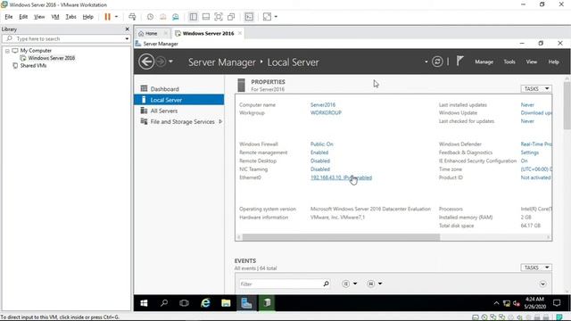The height and width of the screenshot is (321, 571).
Task: Open File Explorer from taskbar
Action: click(x=226, y=303)
